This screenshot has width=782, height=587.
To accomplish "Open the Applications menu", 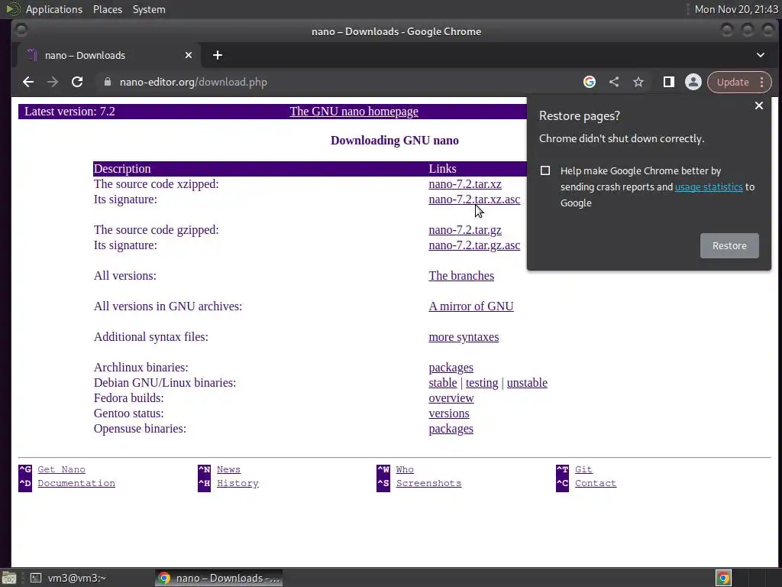I will [54, 9].
